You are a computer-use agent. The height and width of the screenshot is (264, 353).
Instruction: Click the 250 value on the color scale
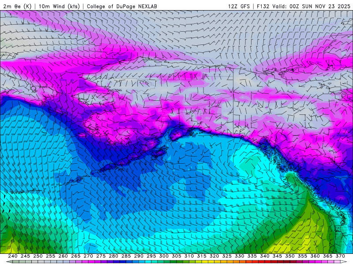(38, 256)
